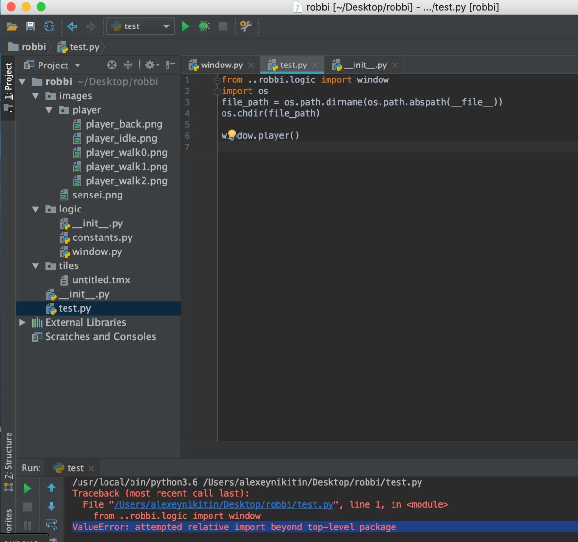Collapse the 'robbi' root folder

coord(22,82)
